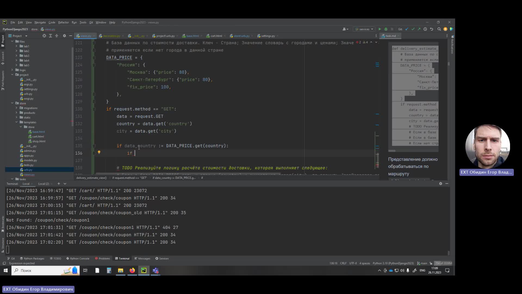Image resolution: width=522 pixels, height=294 pixels.
Task: Click the Git commit checkmark icon
Action: pos(413,29)
